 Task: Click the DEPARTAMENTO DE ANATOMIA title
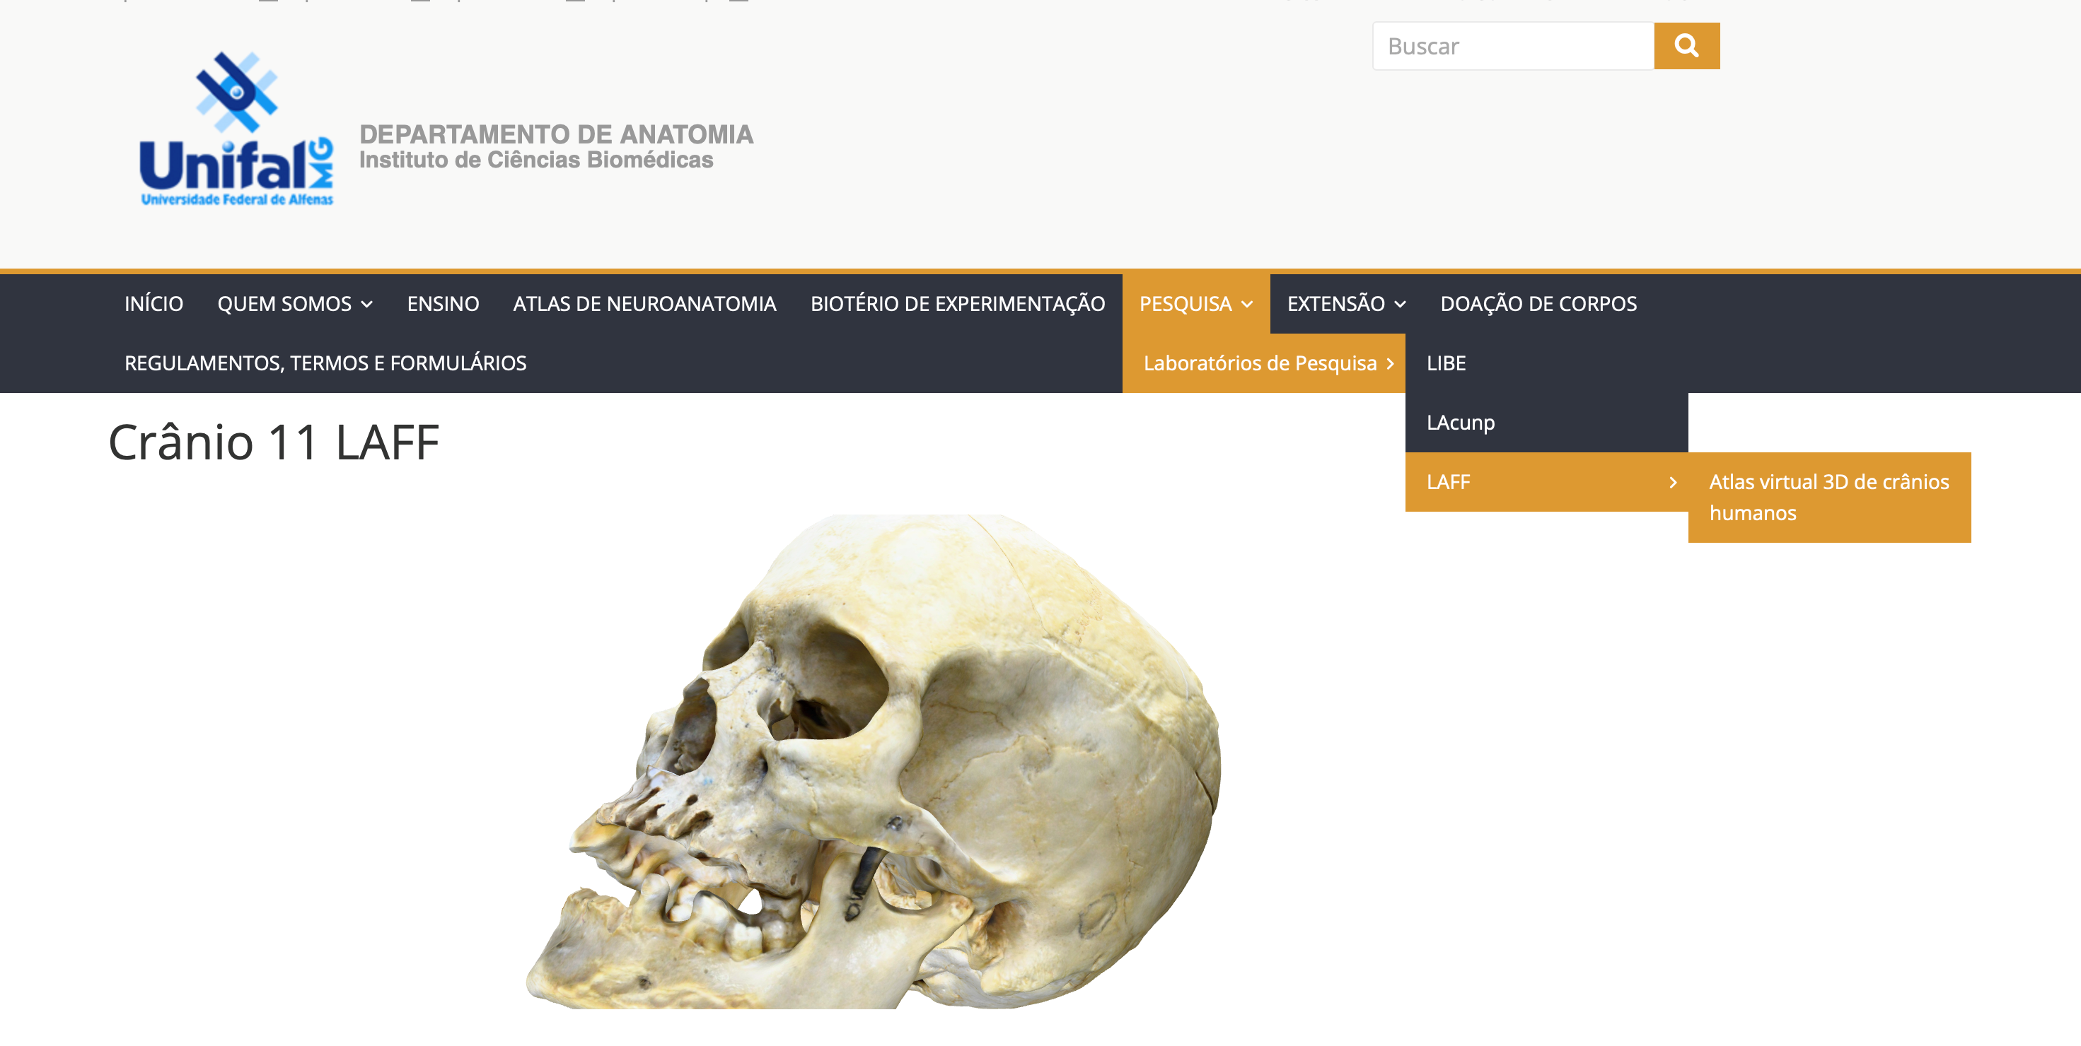pos(556,134)
